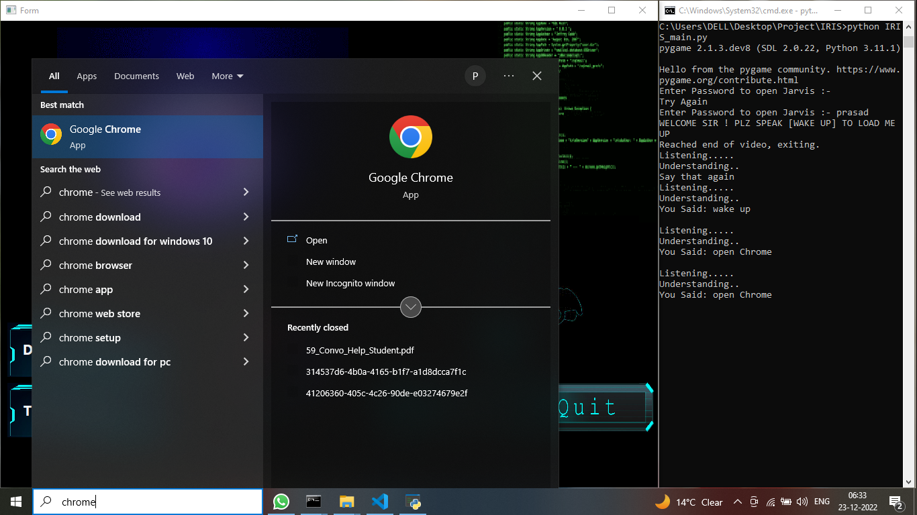Expand hidden tray icons with the chevron
The image size is (917, 515).
tap(737, 502)
